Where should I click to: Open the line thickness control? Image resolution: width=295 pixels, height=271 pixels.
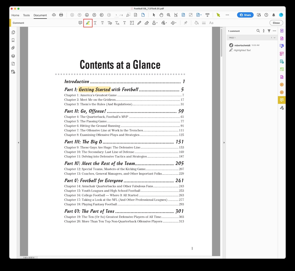204,23
